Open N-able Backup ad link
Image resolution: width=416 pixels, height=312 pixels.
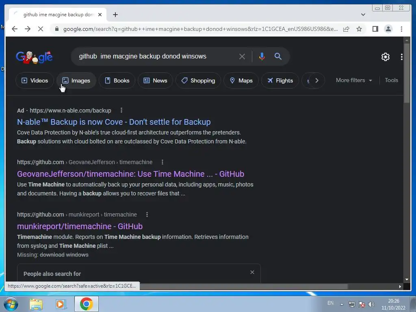pos(114,122)
